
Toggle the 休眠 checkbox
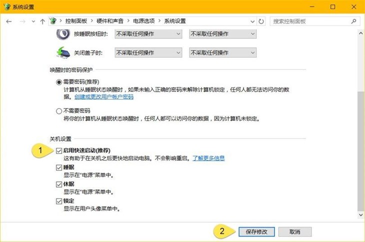coord(59,184)
